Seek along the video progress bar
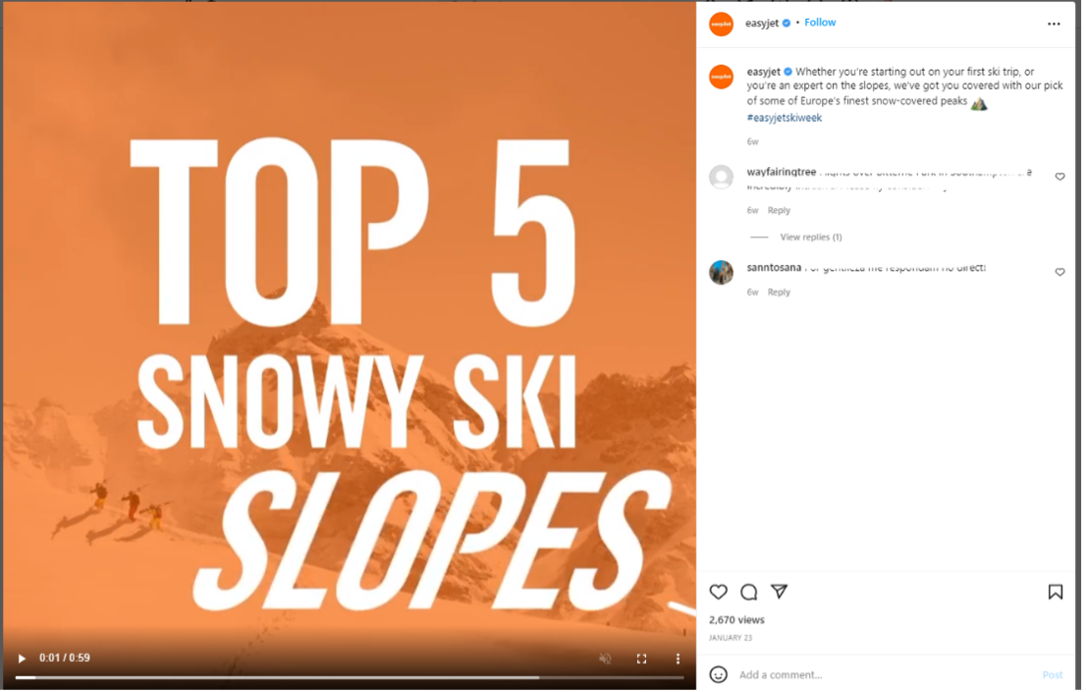 tap(350, 677)
